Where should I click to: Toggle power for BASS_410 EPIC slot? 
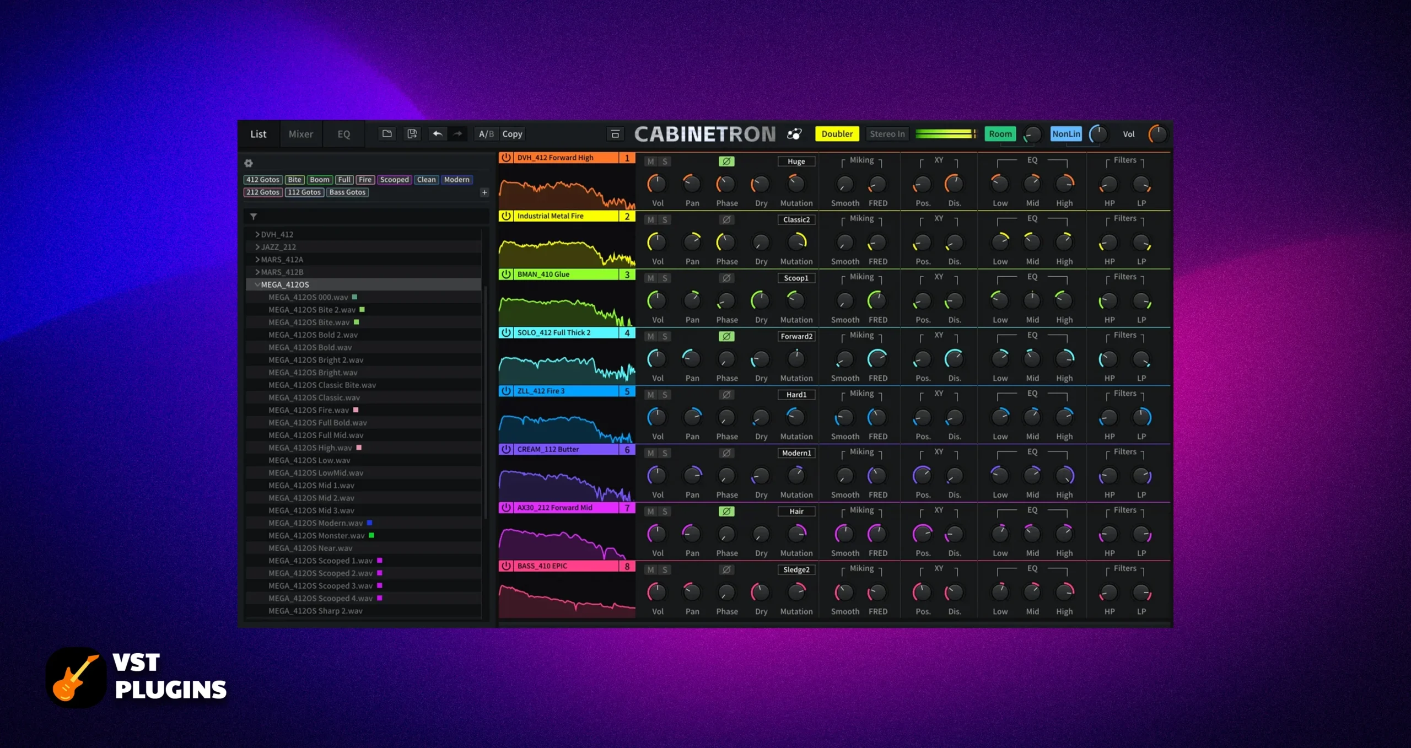[x=506, y=566]
